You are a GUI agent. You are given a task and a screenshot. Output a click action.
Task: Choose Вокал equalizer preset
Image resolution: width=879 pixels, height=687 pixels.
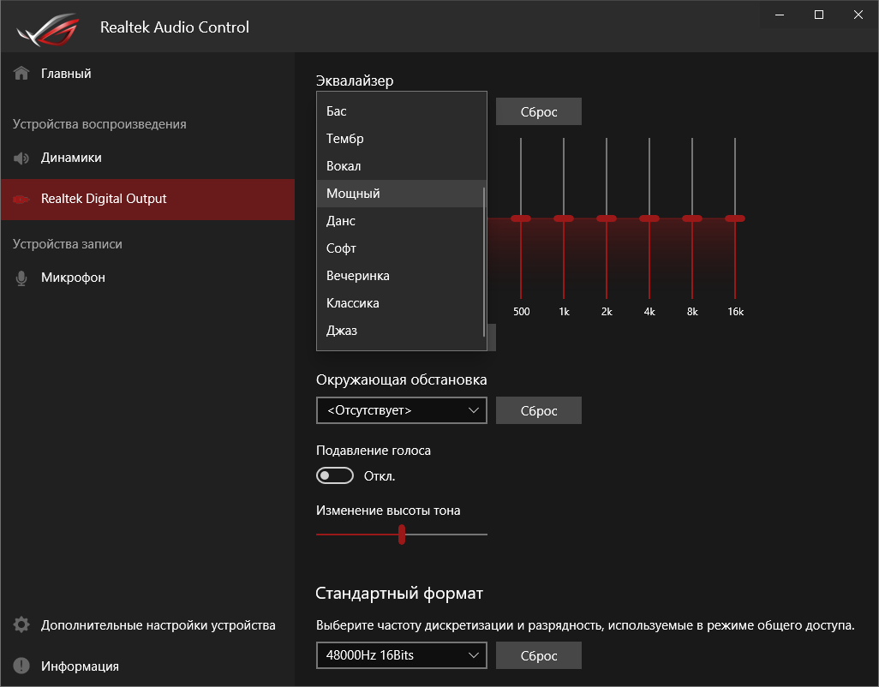pyautogui.click(x=400, y=166)
